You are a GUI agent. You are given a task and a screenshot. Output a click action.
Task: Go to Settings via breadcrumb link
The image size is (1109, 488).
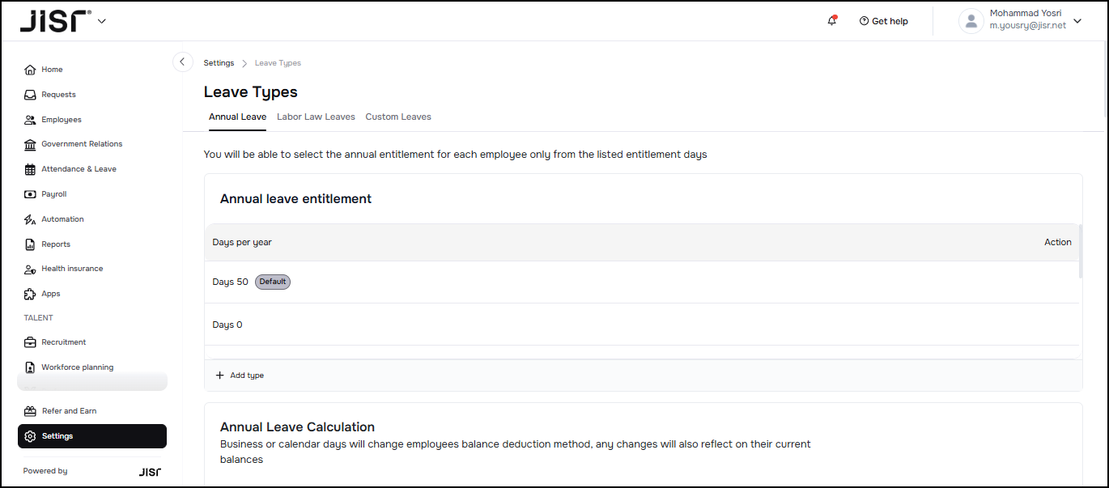click(219, 63)
